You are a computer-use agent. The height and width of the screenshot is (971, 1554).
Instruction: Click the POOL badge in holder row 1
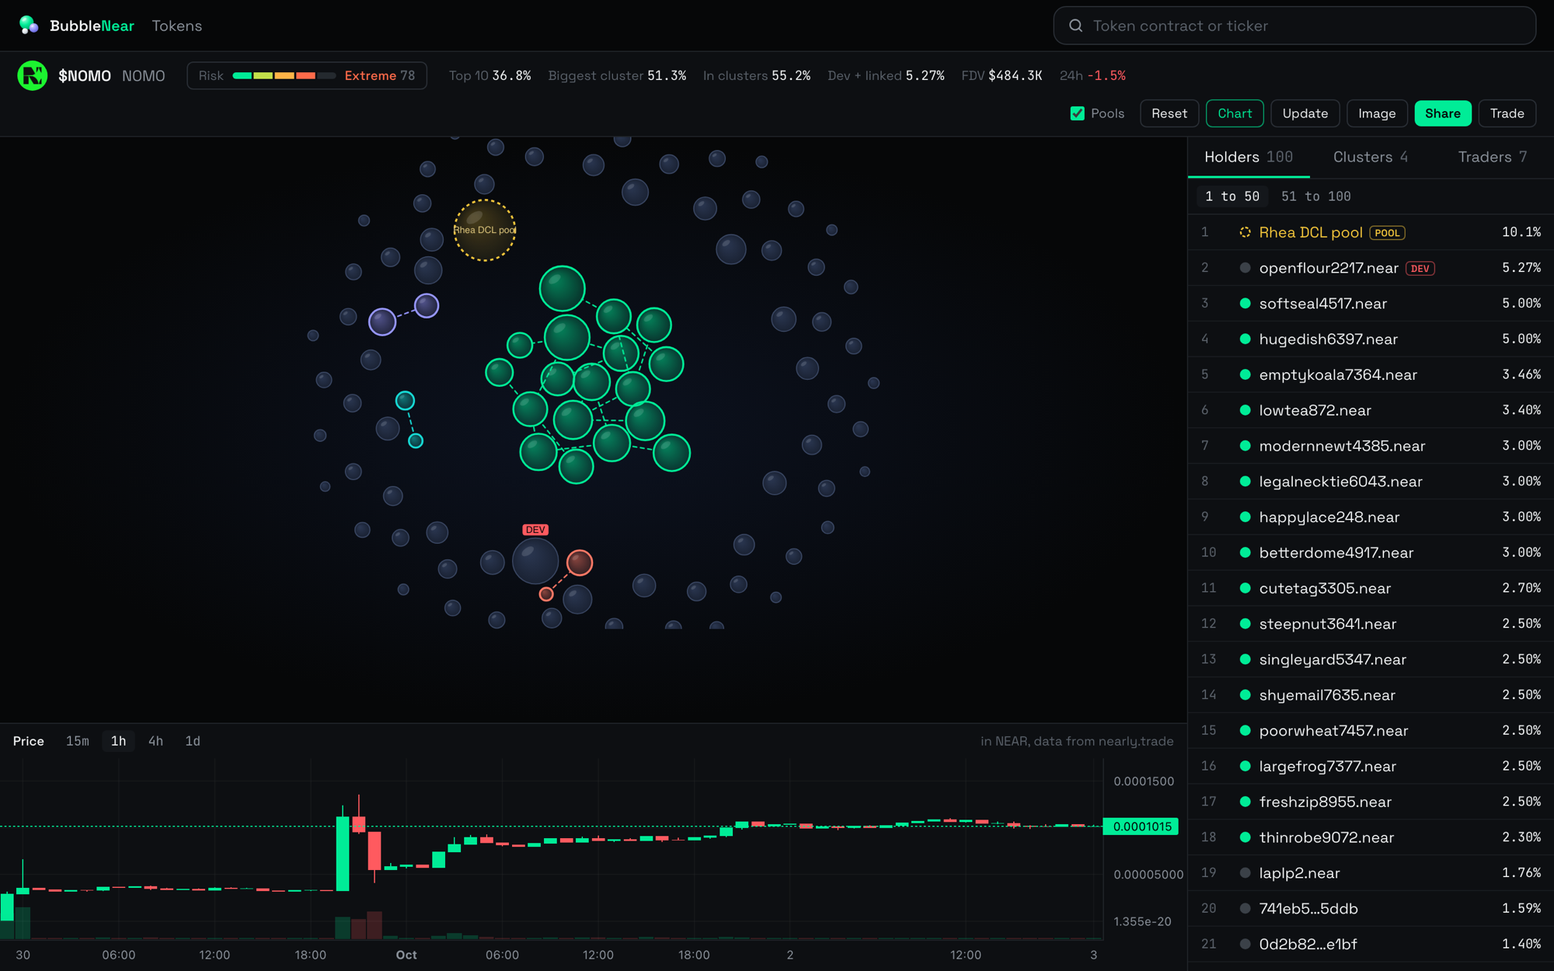[1387, 232]
